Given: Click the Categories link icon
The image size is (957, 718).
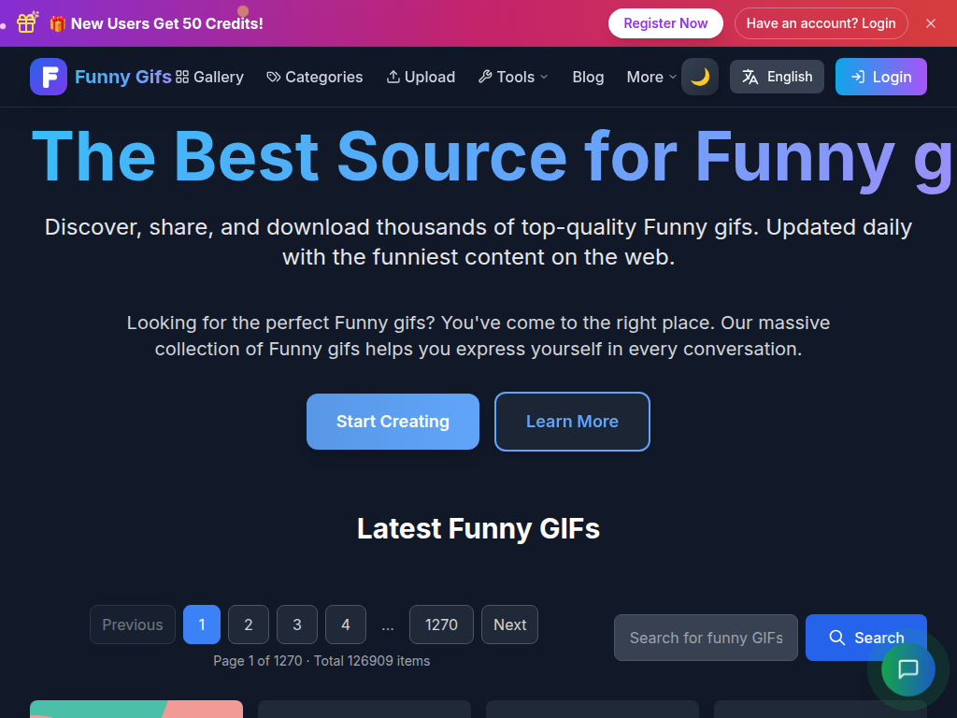Looking at the screenshot, I should (274, 77).
